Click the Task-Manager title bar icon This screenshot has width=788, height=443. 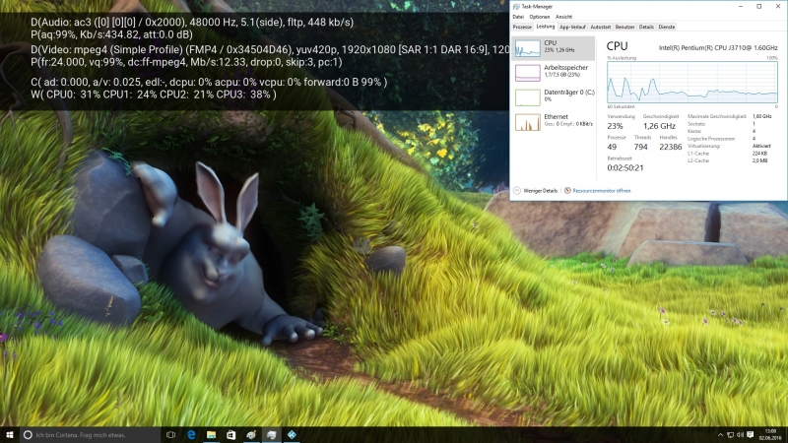click(x=515, y=7)
